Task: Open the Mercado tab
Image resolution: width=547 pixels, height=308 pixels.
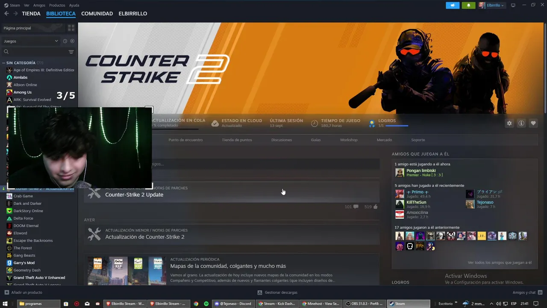Action: click(384, 140)
